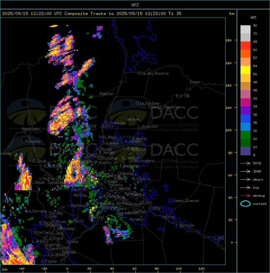
Task: Select the yellow eburn arrow in legend
Action: point(245,180)
